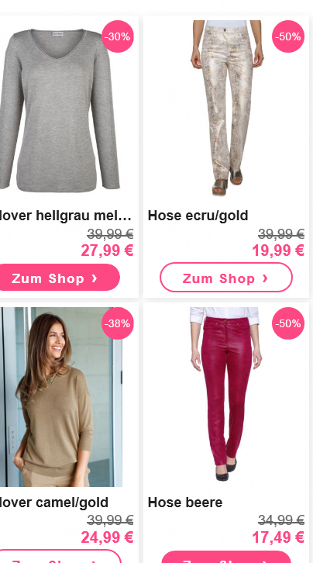Click the -50% badge on berry trousers
313x563 pixels.
288,323
